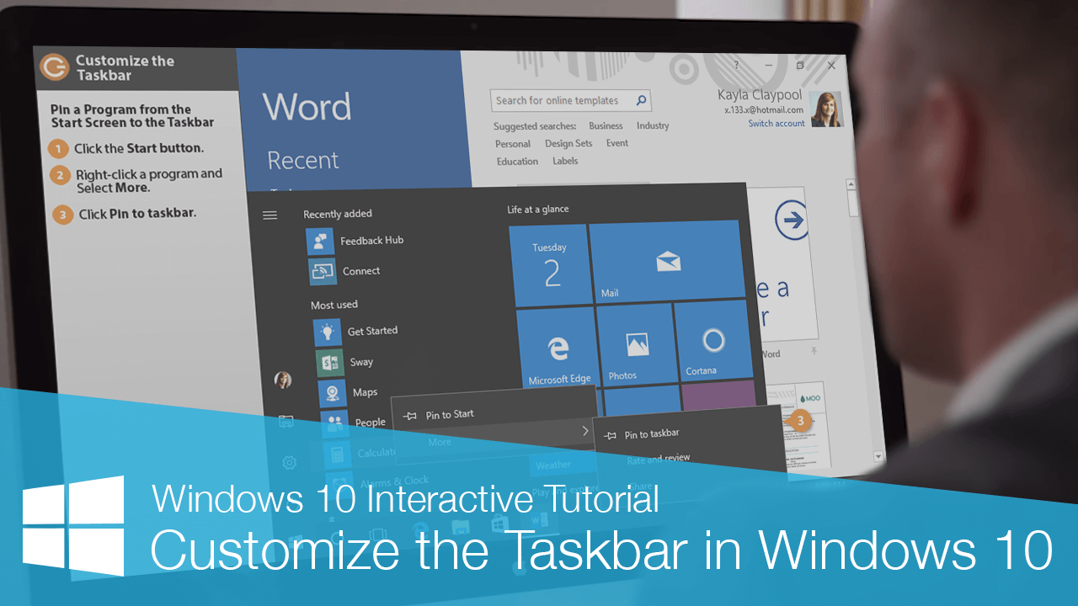Click the Recently added heading
Screen dimensions: 1078x606
click(x=338, y=214)
